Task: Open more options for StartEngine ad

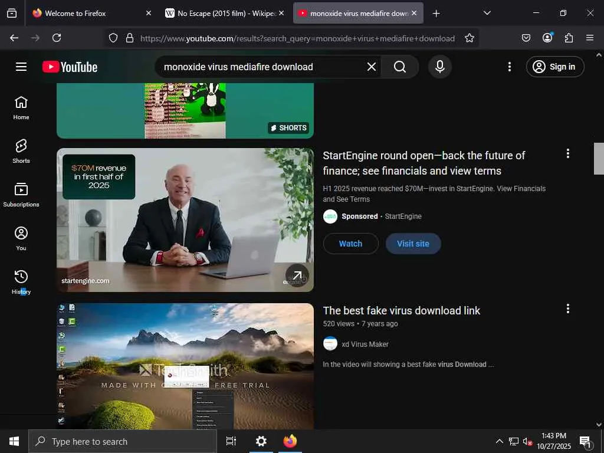Action: pyautogui.click(x=568, y=154)
